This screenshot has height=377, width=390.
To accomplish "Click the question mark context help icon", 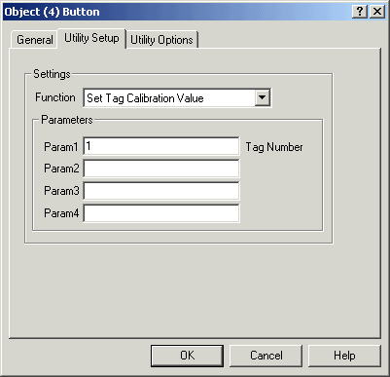I will pos(360,12).
